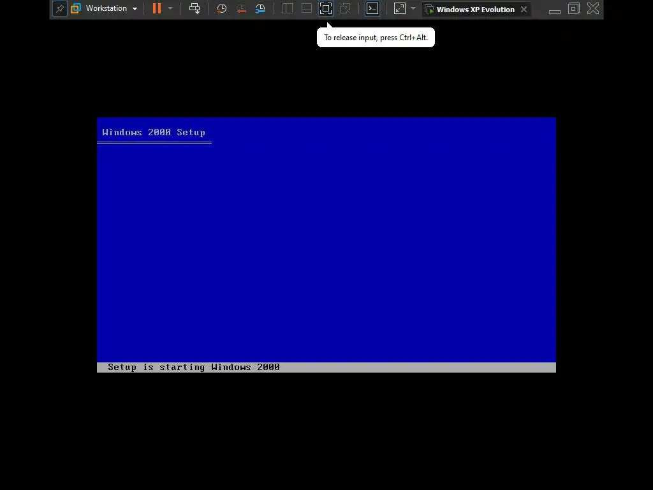Send Ctrl+Alt+Del to the guest

tap(194, 8)
